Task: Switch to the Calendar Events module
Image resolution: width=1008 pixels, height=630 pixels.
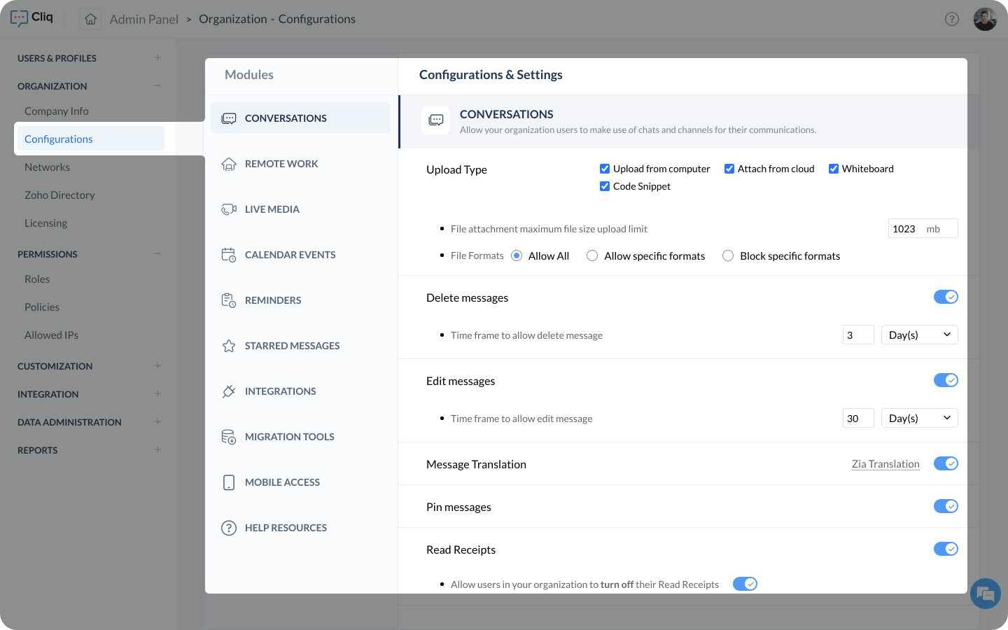Action: pos(290,255)
